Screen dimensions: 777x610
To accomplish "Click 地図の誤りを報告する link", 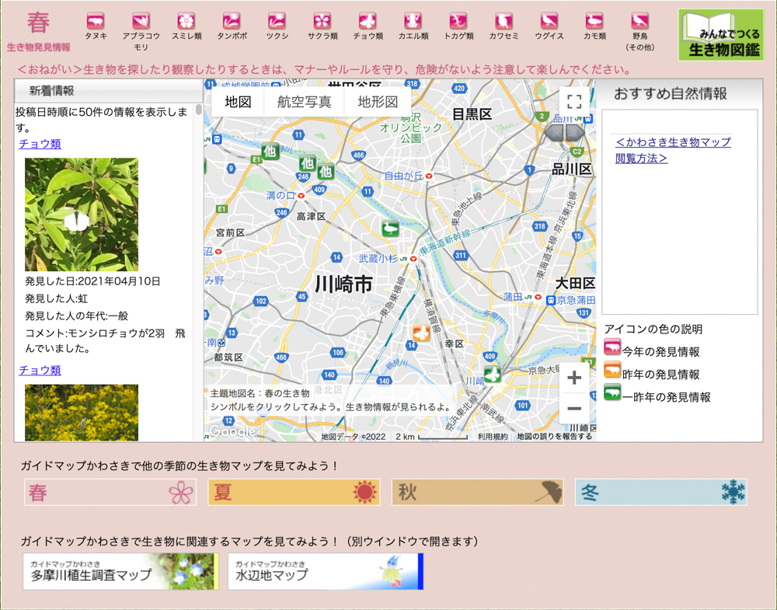I will (555, 437).
